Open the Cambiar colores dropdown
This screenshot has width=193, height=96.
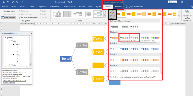pos(112,14)
